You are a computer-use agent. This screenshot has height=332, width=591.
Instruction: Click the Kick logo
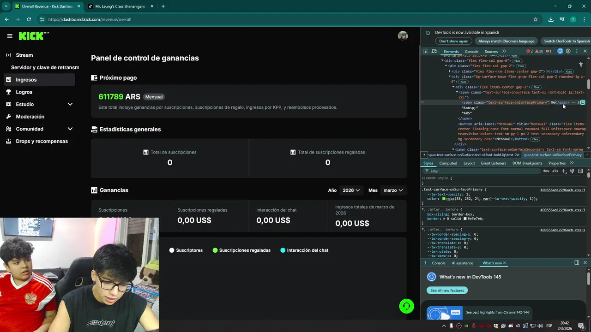coord(34,36)
